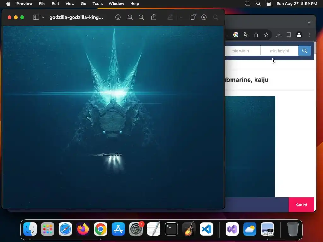The image size is (323, 242).
Task: Open the Inspector info icon in Preview
Action: pyautogui.click(x=118, y=17)
